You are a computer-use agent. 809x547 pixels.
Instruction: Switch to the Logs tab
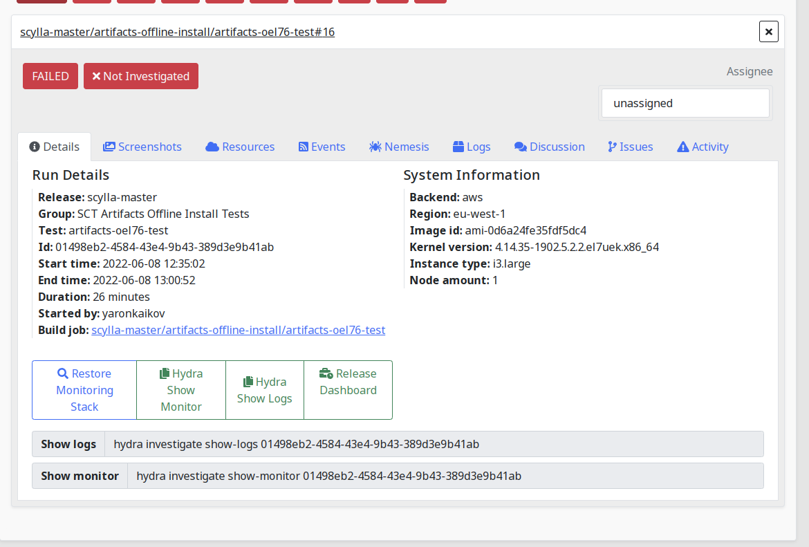coord(472,147)
